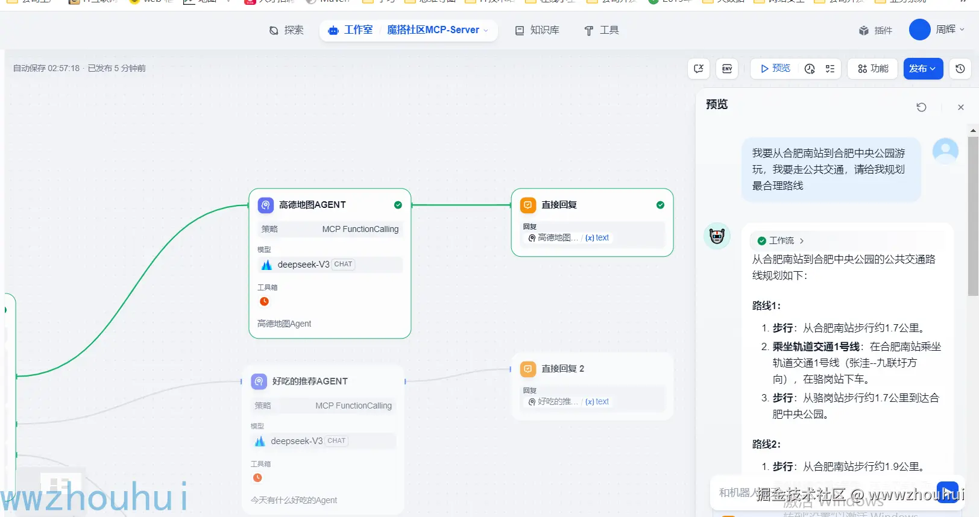Click the 工作室 robot icon
Viewport: 979px width, 517px height.
pos(333,30)
